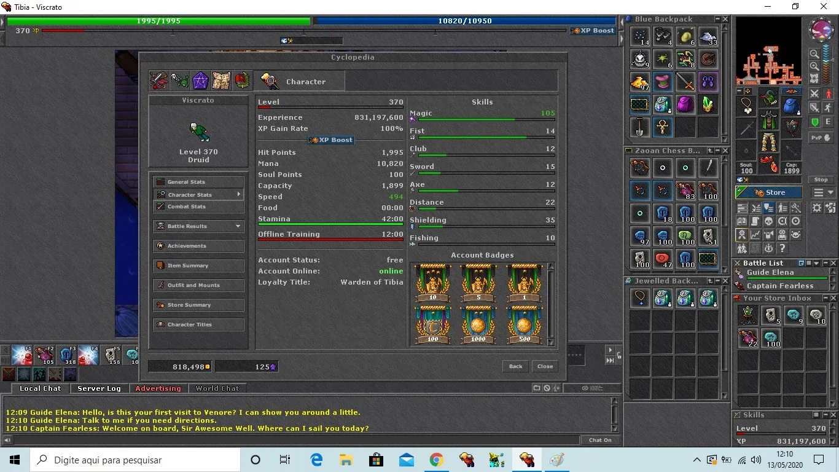
Task: Toggle the crossed swords offensive mode
Action: point(814,94)
